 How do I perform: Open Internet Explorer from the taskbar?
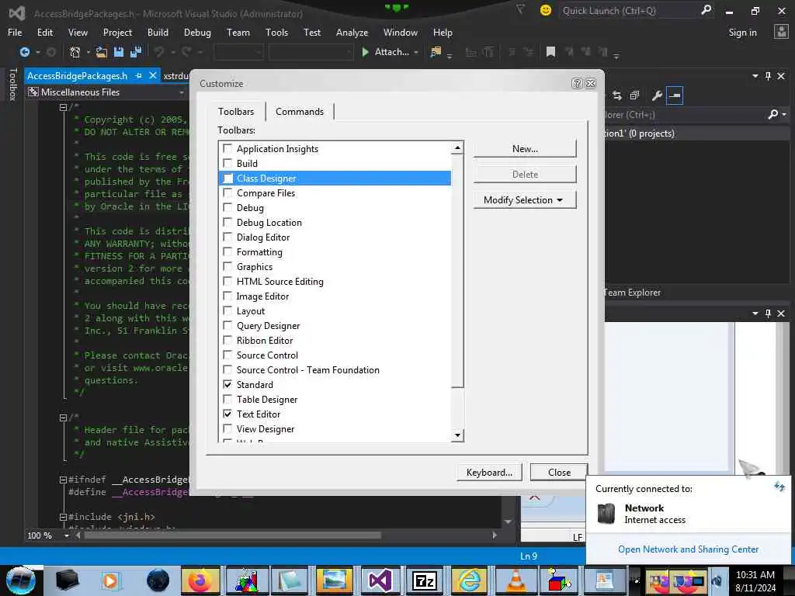coord(470,580)
